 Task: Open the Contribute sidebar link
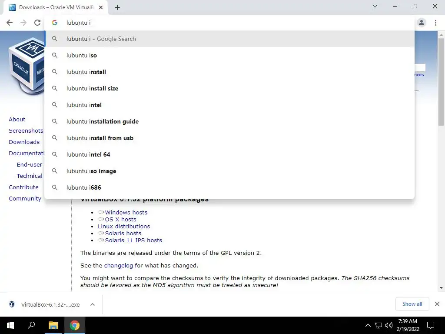click(x=23, y=187)
